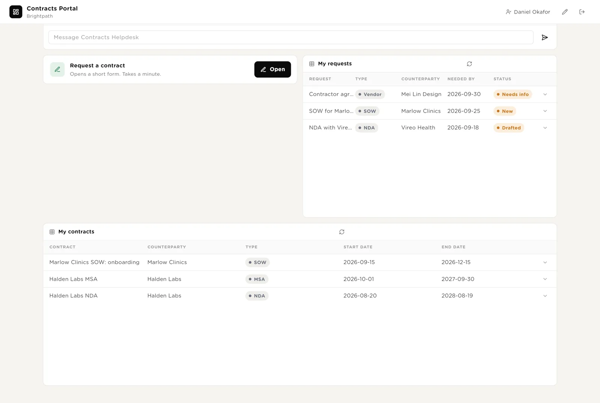Click the NDA tag in My contracts
Image resolution: width=600 pixels, height=403 pixels.
tap(257, 296)
